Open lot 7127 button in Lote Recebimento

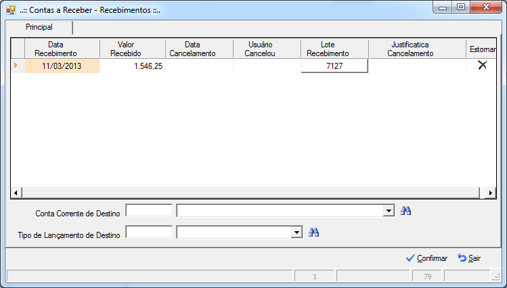(x=334, y=66)
